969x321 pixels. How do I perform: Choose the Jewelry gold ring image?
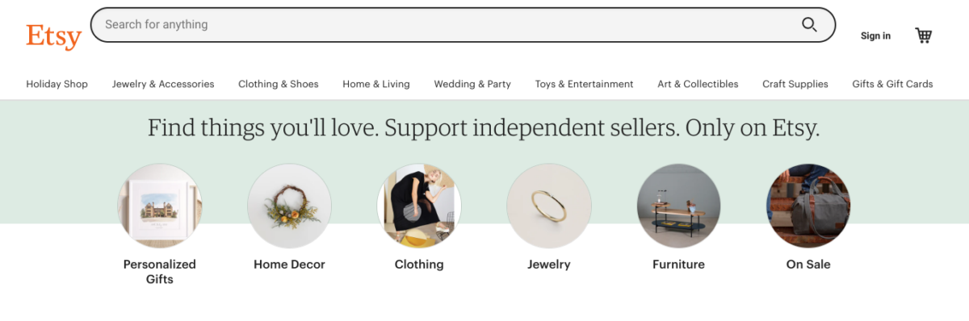549,206
